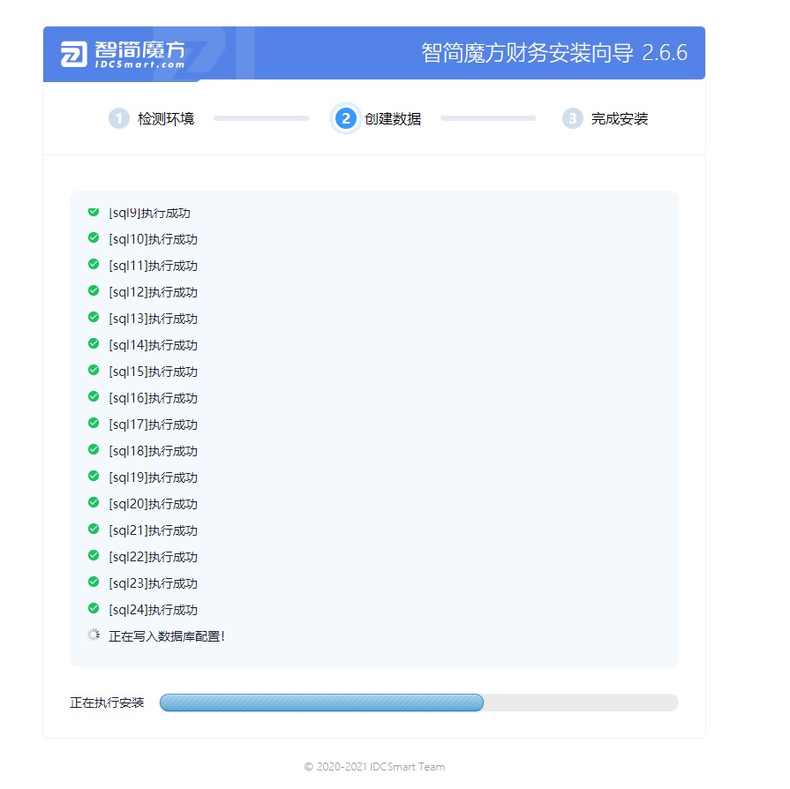
Task: Select the step 2 circle icon
Action: click(344, 117)
